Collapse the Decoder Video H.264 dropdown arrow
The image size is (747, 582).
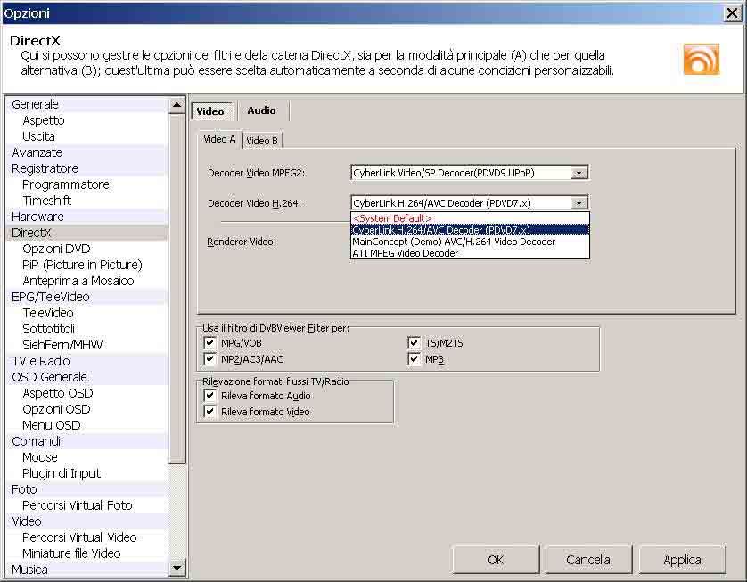click(579, 203)
